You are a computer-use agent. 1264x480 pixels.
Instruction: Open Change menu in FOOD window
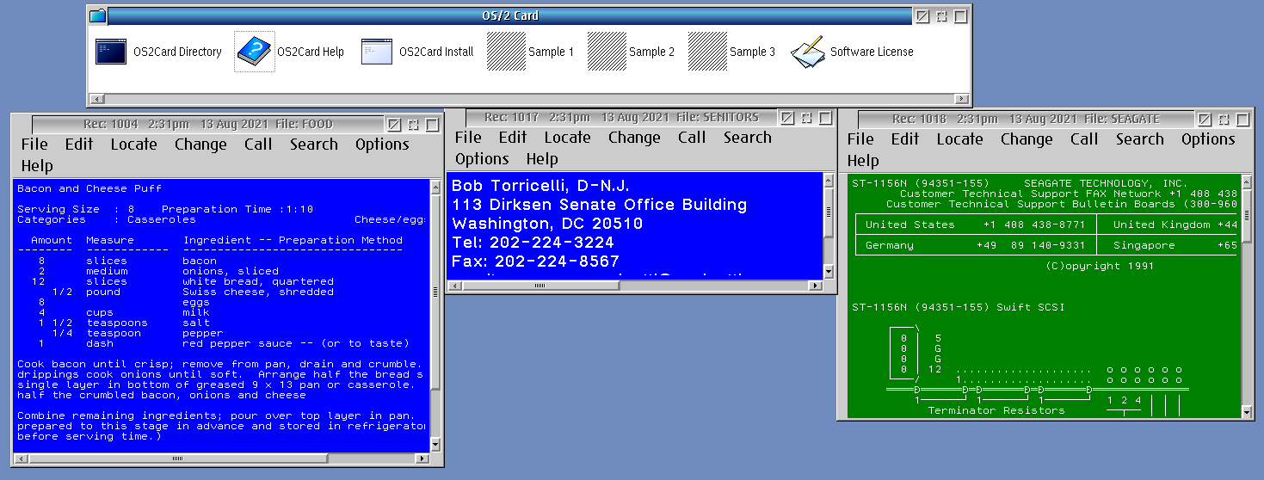tap(200, 145)
